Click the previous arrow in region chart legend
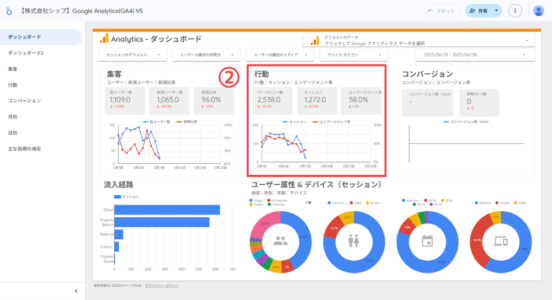Screen dimensions: 552x300 pos(306,202)
